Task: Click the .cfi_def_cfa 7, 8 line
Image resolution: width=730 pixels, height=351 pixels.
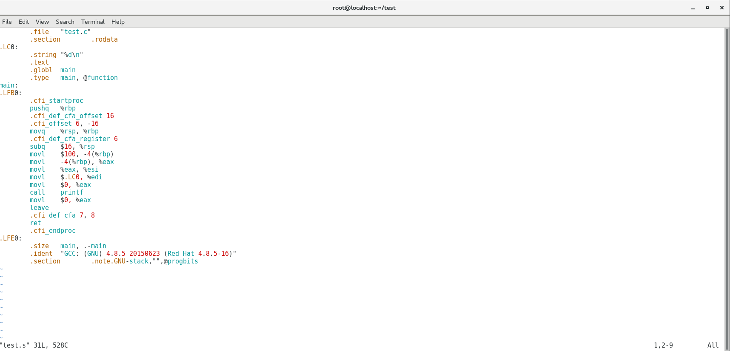Action: pos(63,215)
